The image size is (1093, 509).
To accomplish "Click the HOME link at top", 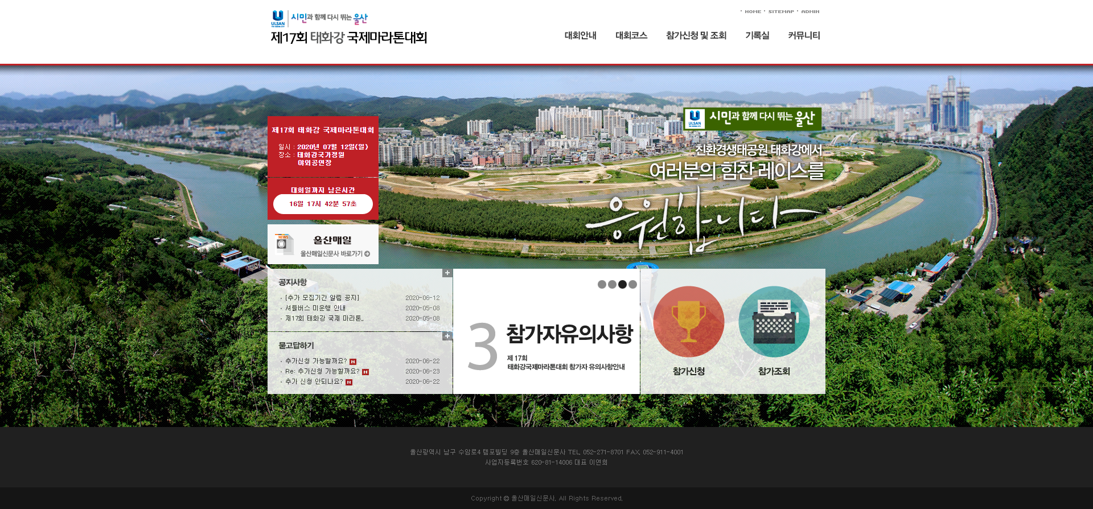I will tap(753, 11).
